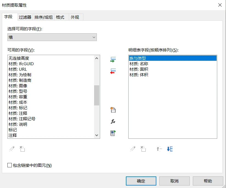Select 材质: 成本 field
Viewport: 226px width, 188px height.
pos(51,102)
